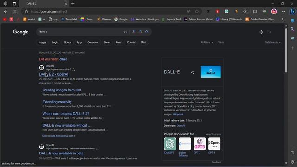This screenshot has width=297, height=167.
Task: Open sidebar settings gear at bottom
Action: [x=292, y=162]
